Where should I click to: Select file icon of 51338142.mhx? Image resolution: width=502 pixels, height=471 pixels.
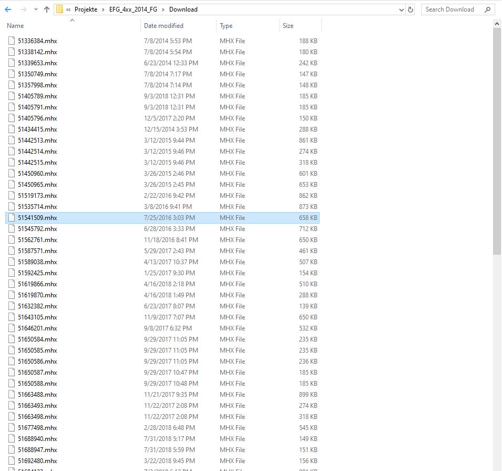click(x=12, y=52)
